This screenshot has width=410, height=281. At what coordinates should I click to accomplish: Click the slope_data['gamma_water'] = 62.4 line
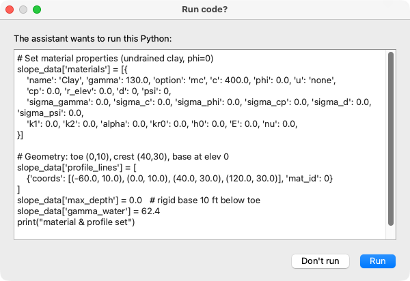pyautogui.click(x=89, y=211)
